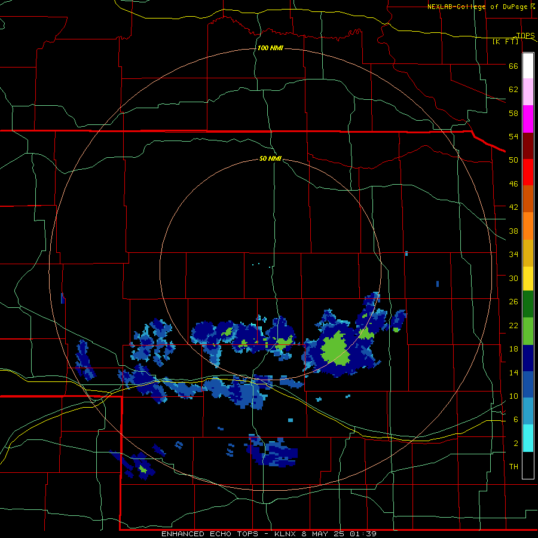This screenshot has height=538, width=538.
Task: Click the "[K FT]" units label
Action: click(x=506, y=42)
